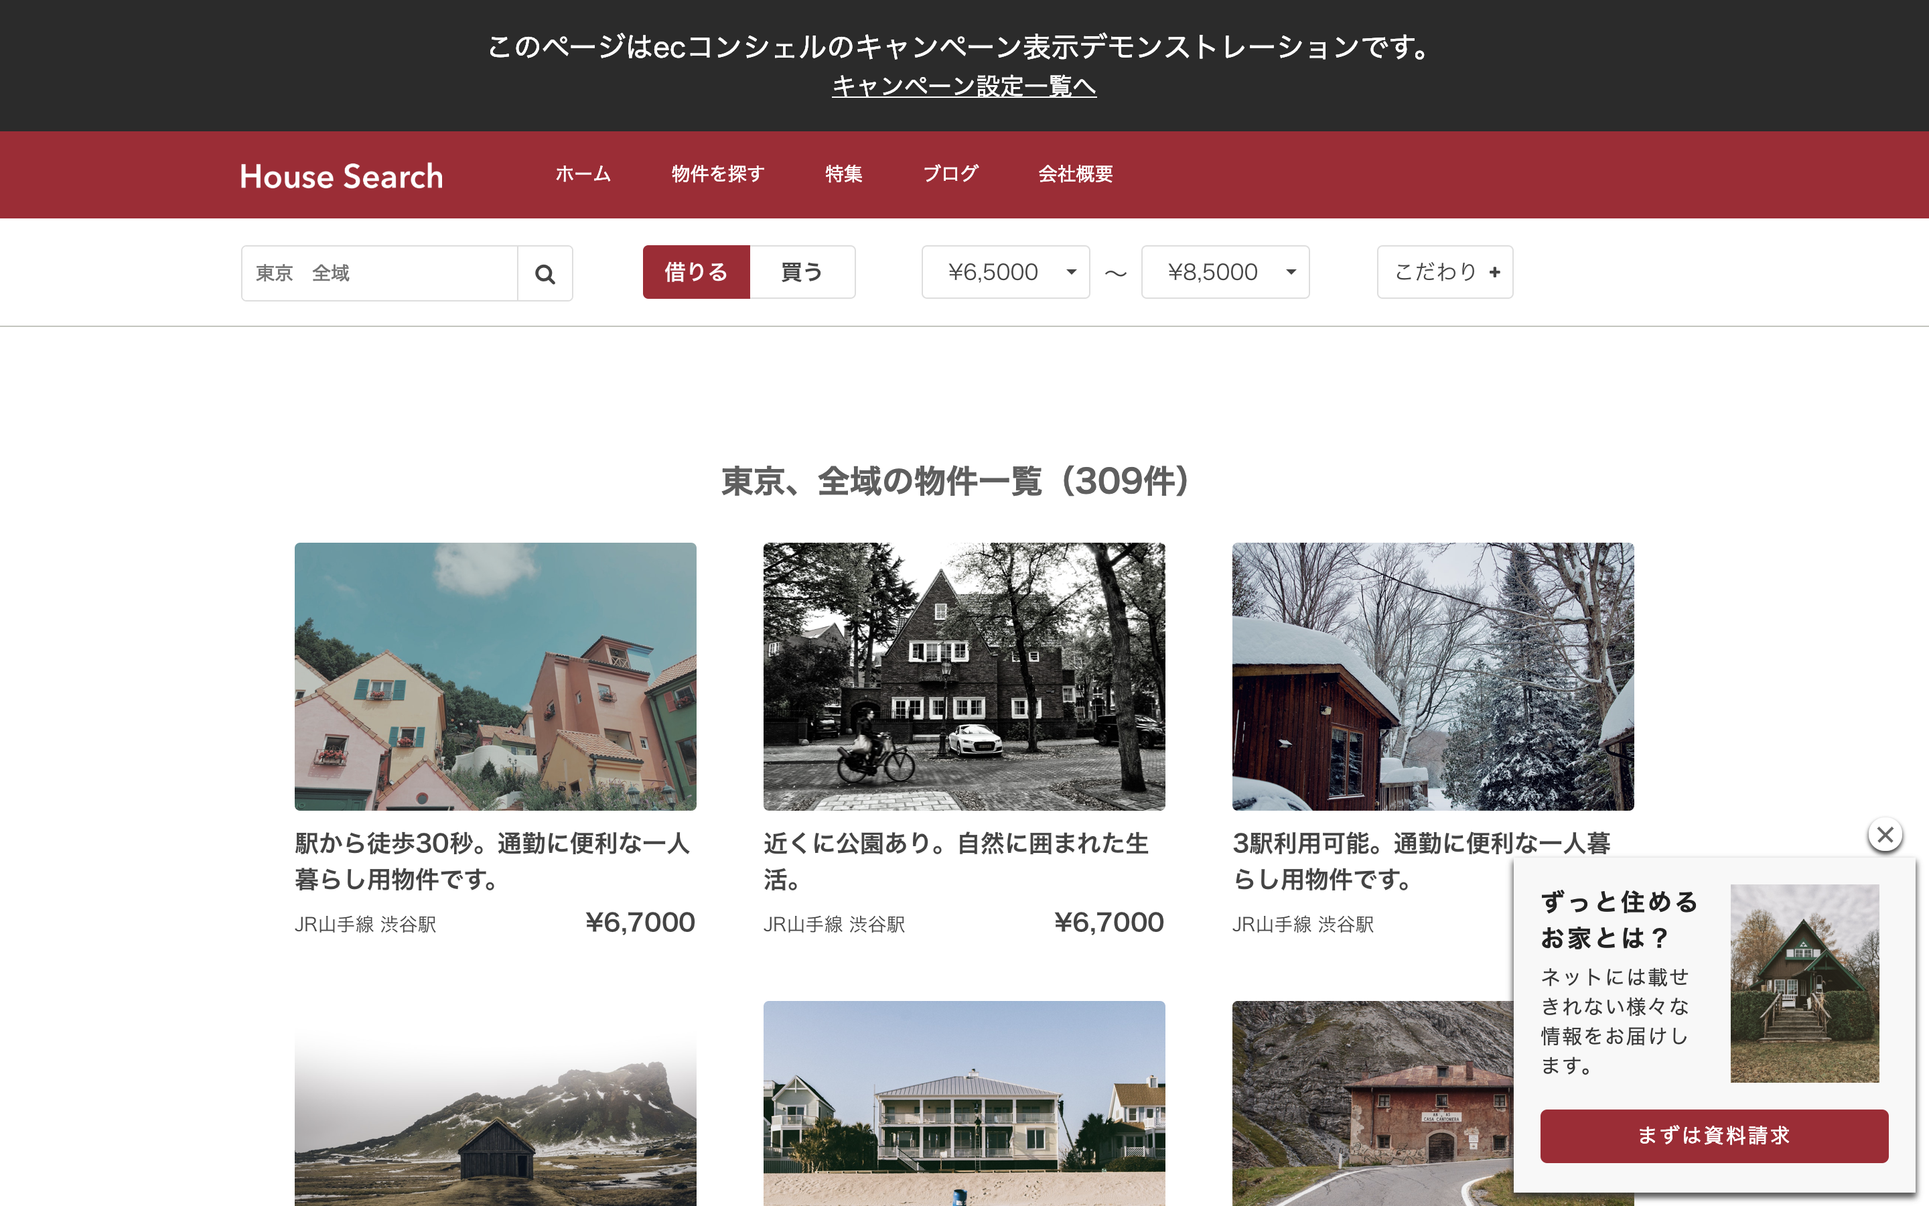Click the House Search logo
The width and height of the screenshot is (1929, 1206).
tap(341, 176)
